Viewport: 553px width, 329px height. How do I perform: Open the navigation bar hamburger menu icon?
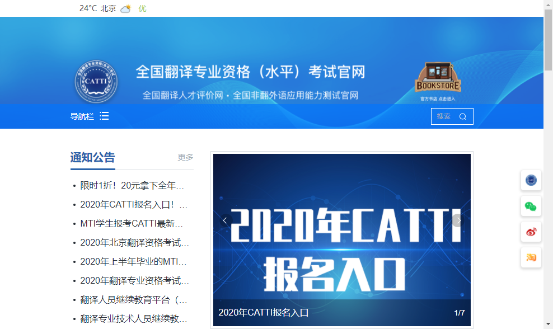tap(104, 116)
